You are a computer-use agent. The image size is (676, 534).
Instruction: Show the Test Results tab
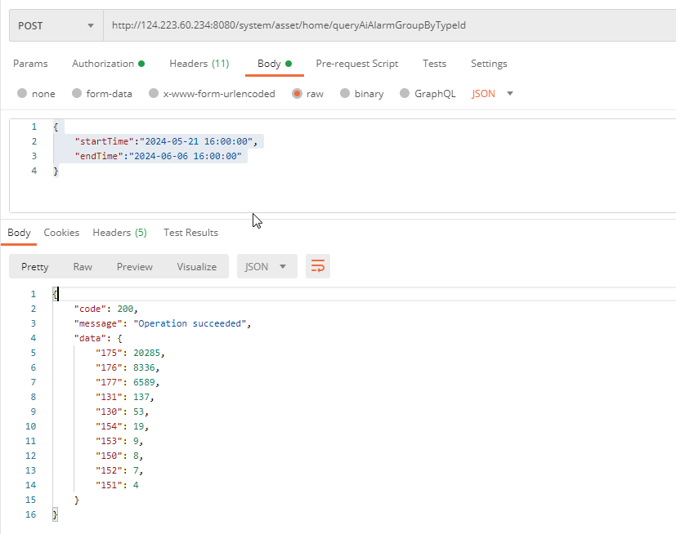(190, 233)
